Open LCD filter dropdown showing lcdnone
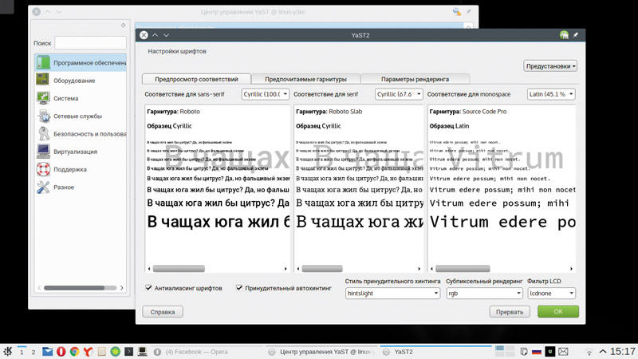 click(x=552, y=293)
